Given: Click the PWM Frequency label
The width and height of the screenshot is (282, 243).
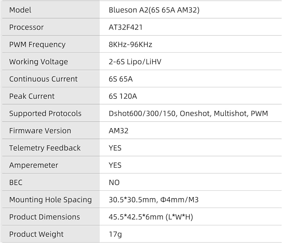Looking at the screenshot, I should coord(37,45).
